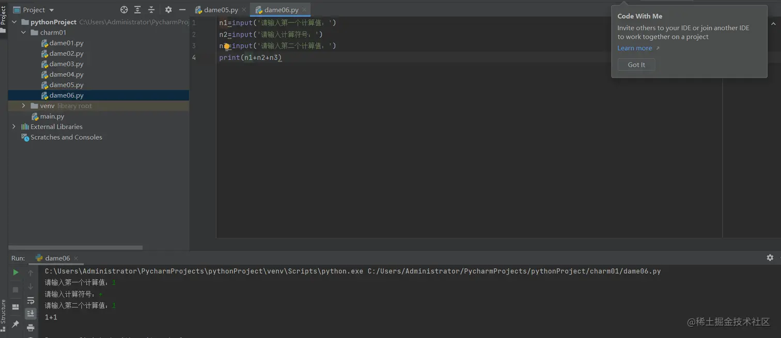This screenshot has height=338, width=781.
Task: Expand External Libraries node
Action: tap(14, 126)
